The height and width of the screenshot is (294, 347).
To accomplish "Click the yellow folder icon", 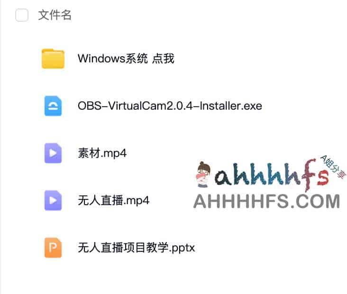I will (x=53, y=59).
